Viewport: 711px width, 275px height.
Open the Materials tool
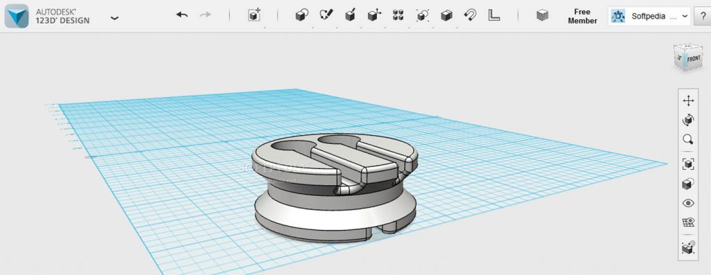click(x=542, y=15)
